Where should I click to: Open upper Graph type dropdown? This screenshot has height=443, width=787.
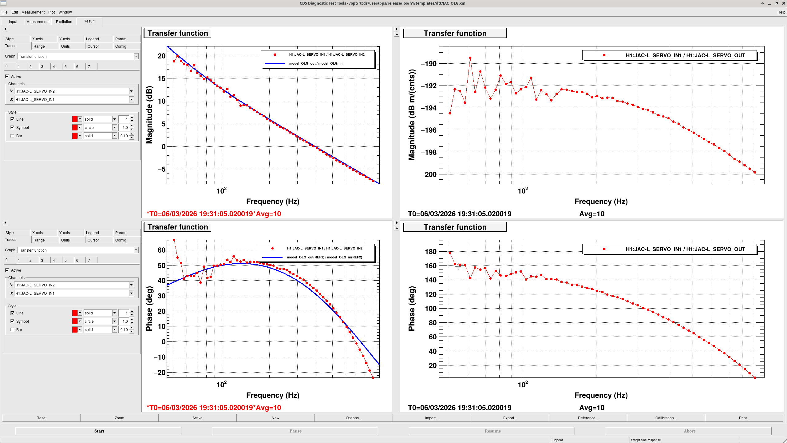(136, 56)
